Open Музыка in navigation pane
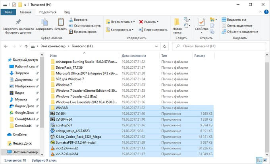 coord(24,99)
